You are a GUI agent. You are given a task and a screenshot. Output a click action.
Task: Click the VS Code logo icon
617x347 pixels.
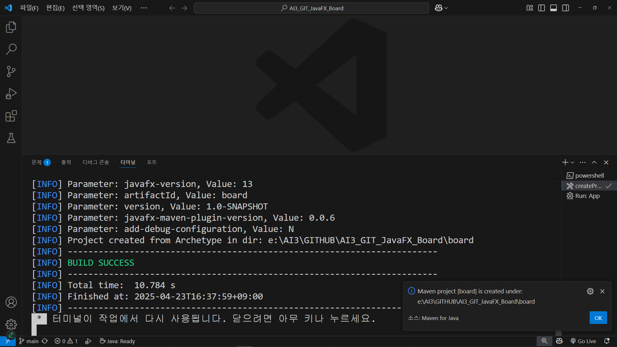pyautogui.click(x=8, y=8)
